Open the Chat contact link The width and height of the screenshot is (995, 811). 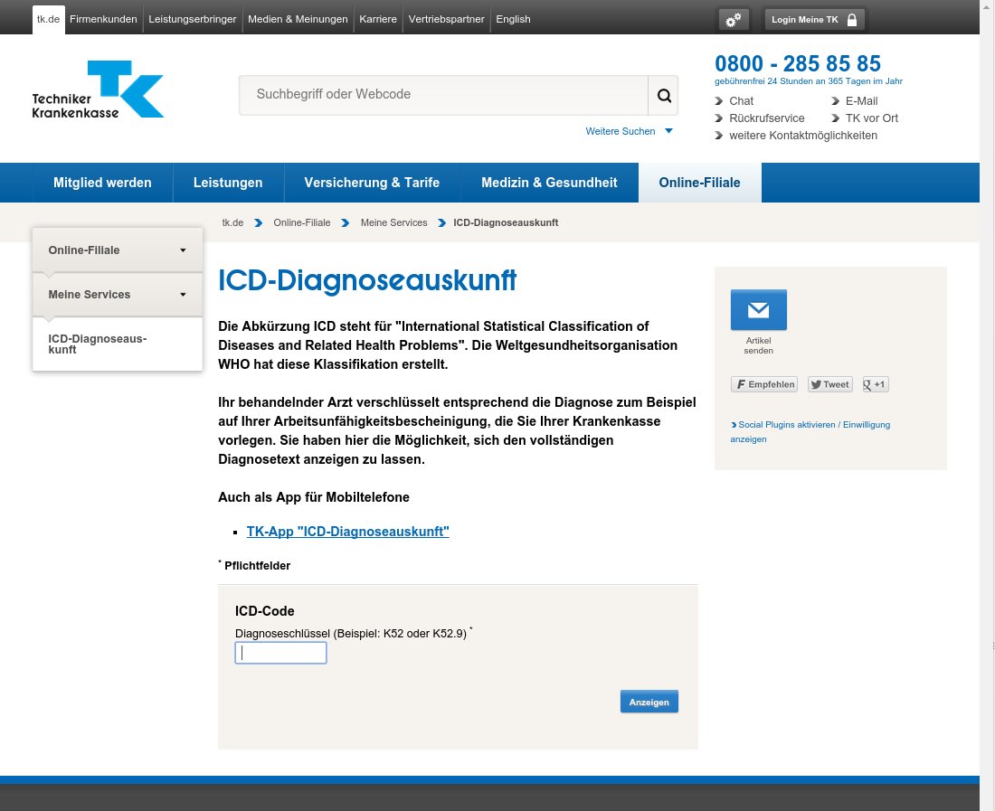pos(741,101)
